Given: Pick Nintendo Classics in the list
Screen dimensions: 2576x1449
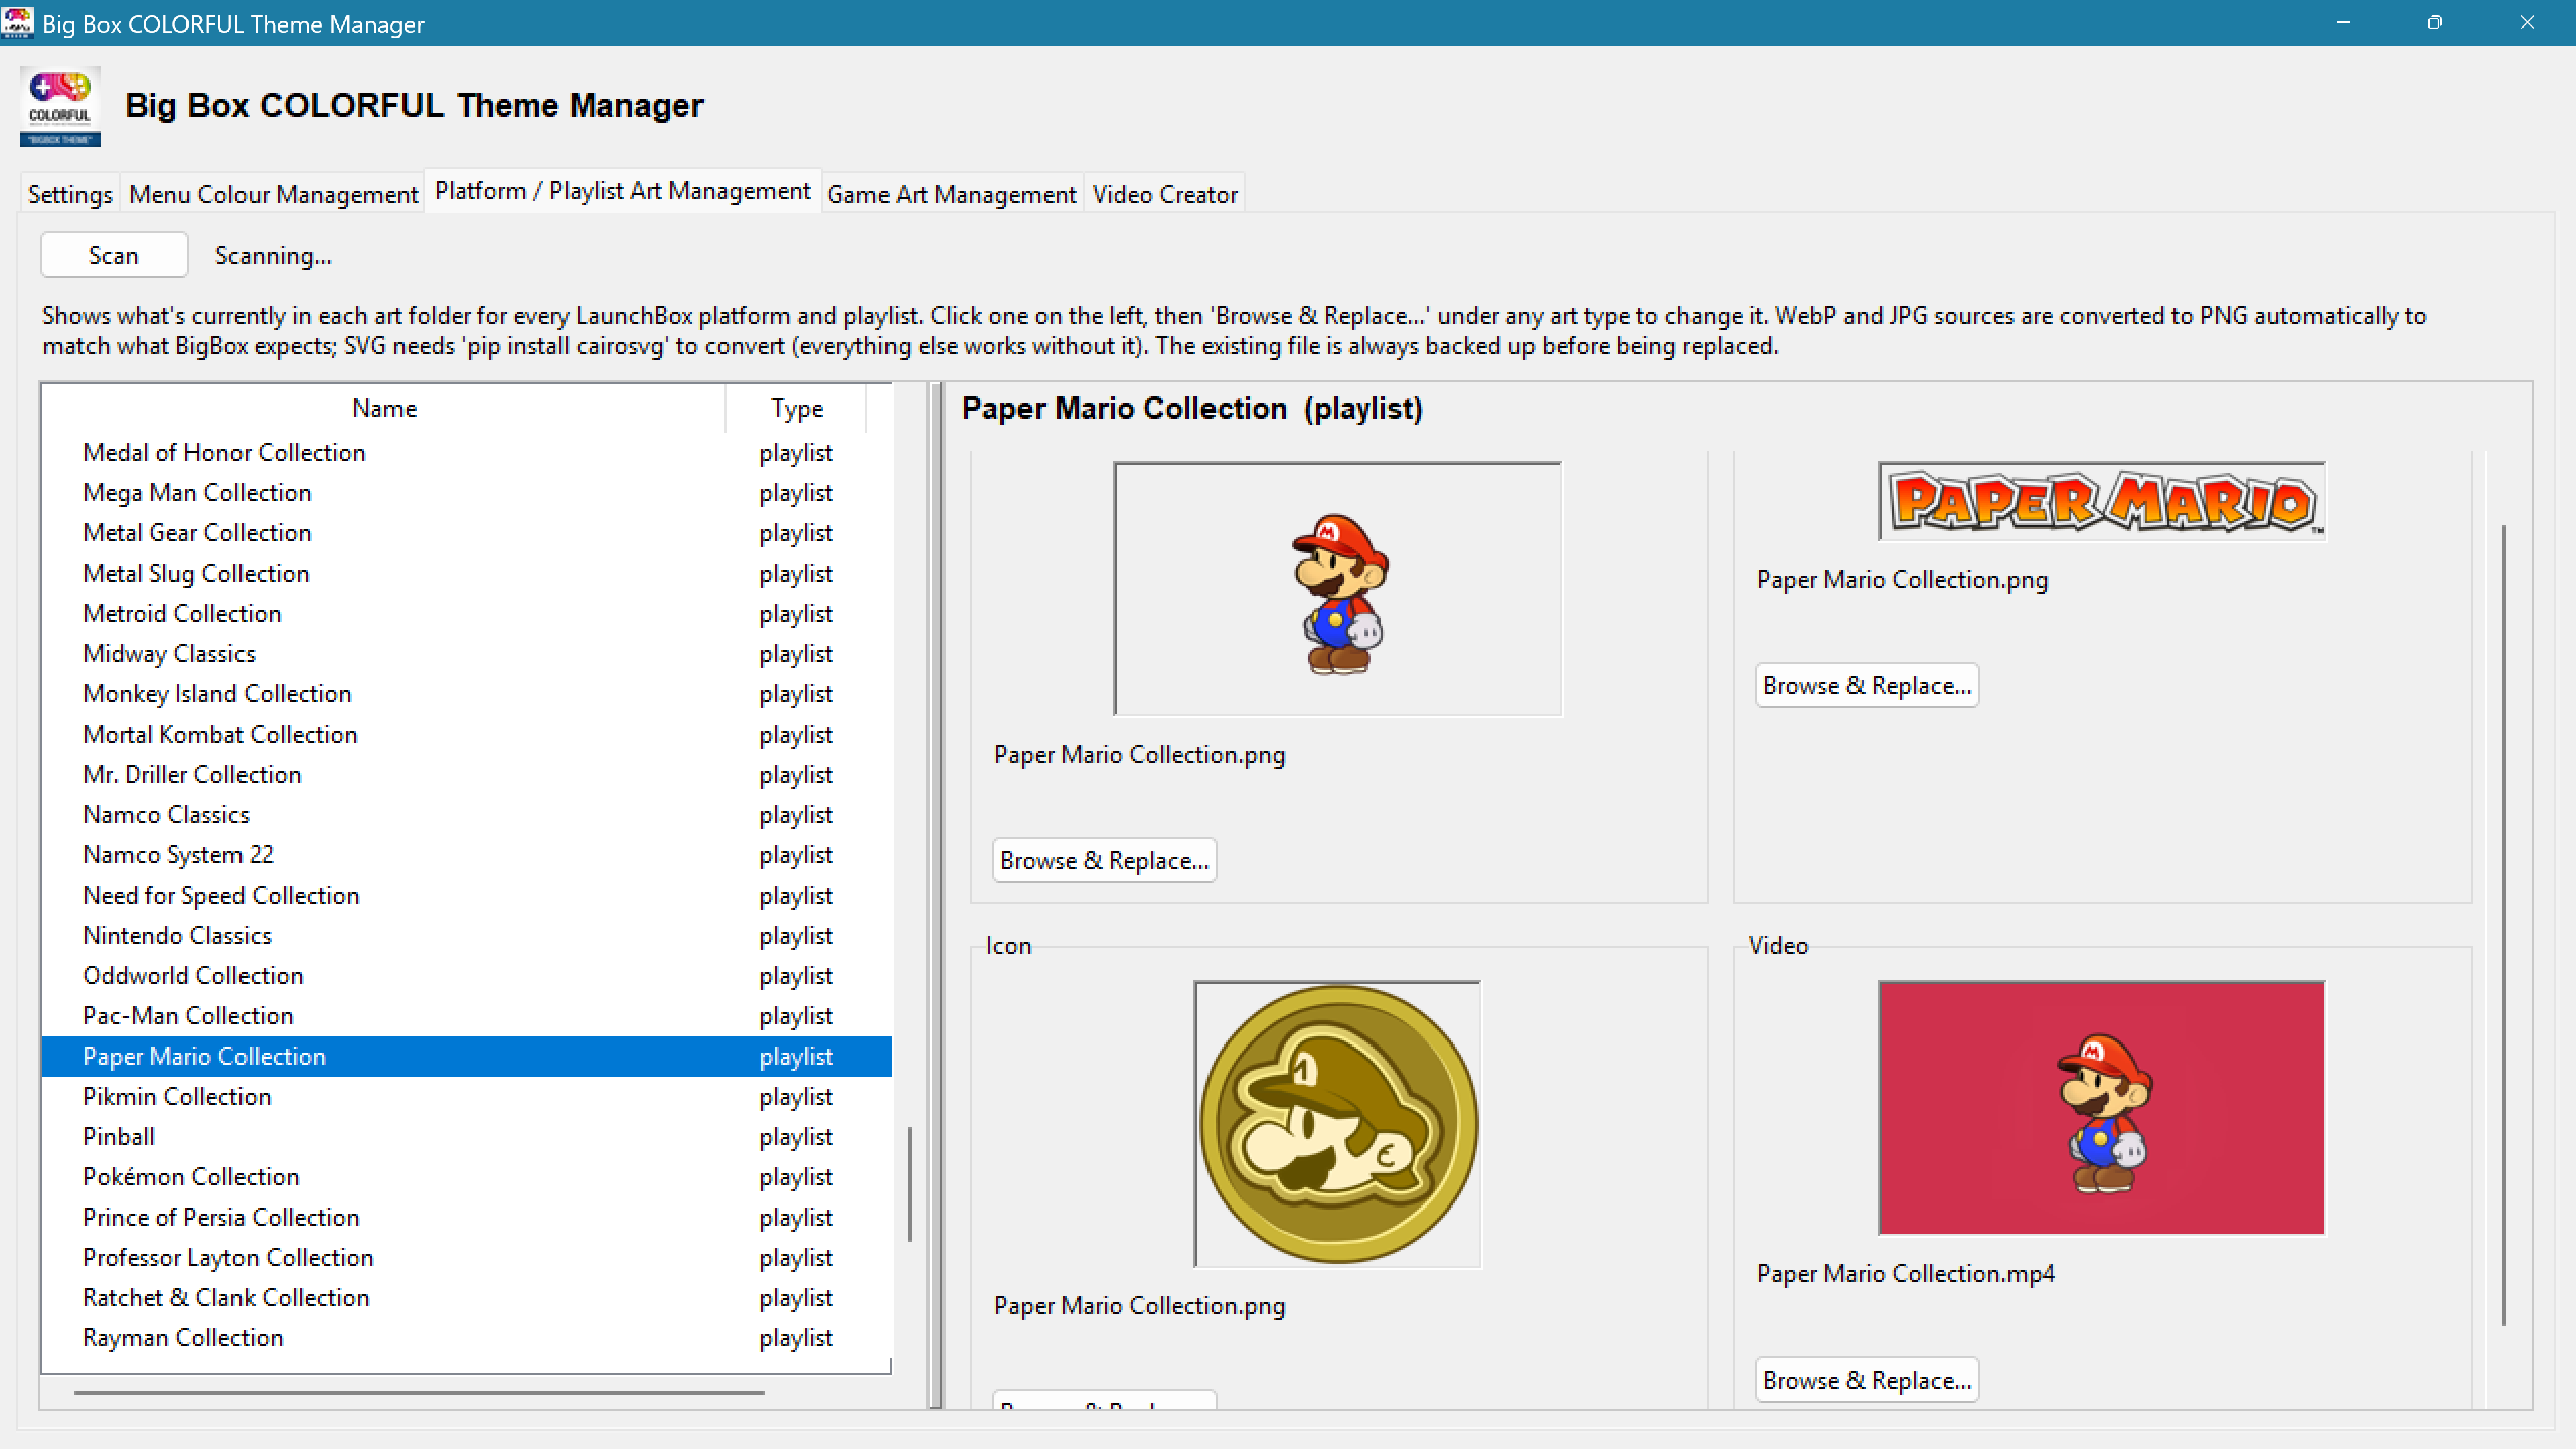Looking at the screenshot, I should [x=466, y=936].
